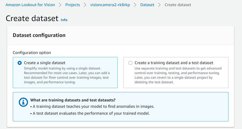The width and height of the screenshot is (242, 129).
Task: Click the Create dataset breadcrumb text
Action: pyautogui.click(x=178, y=5)
